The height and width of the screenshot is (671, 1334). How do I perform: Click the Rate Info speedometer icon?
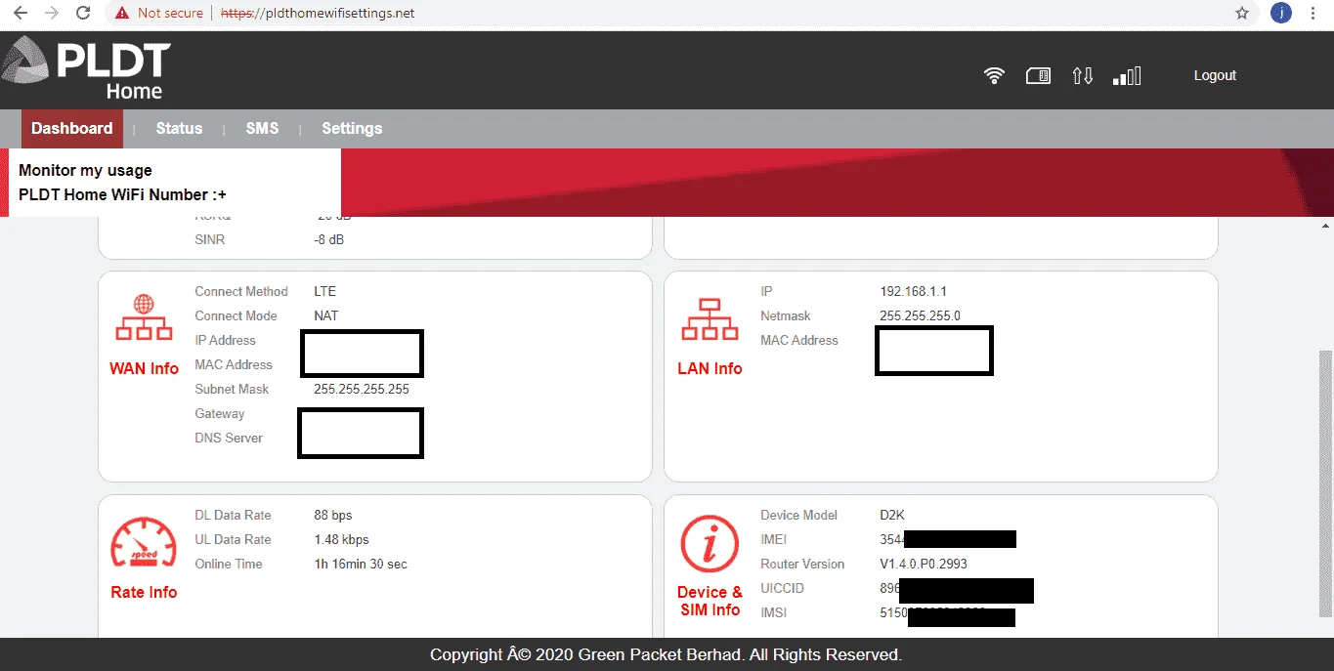coord(144,544)
